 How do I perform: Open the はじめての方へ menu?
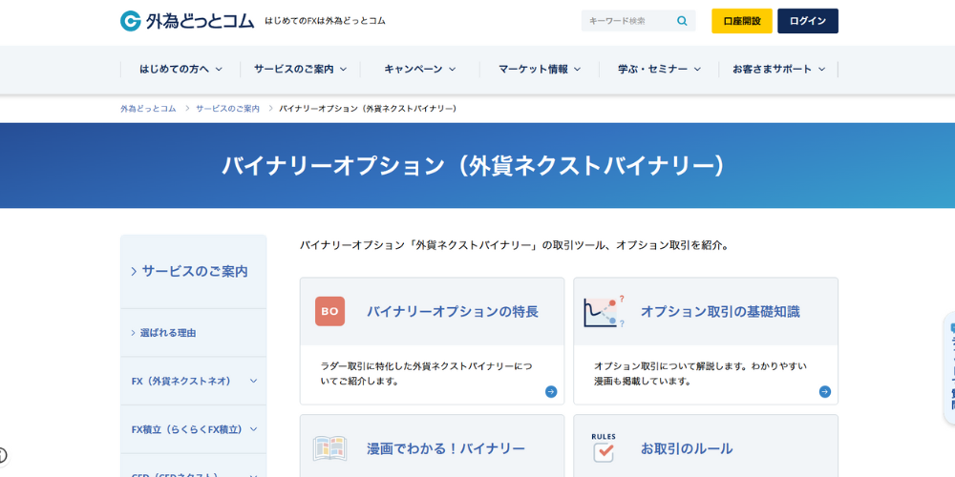click(180, 70)
